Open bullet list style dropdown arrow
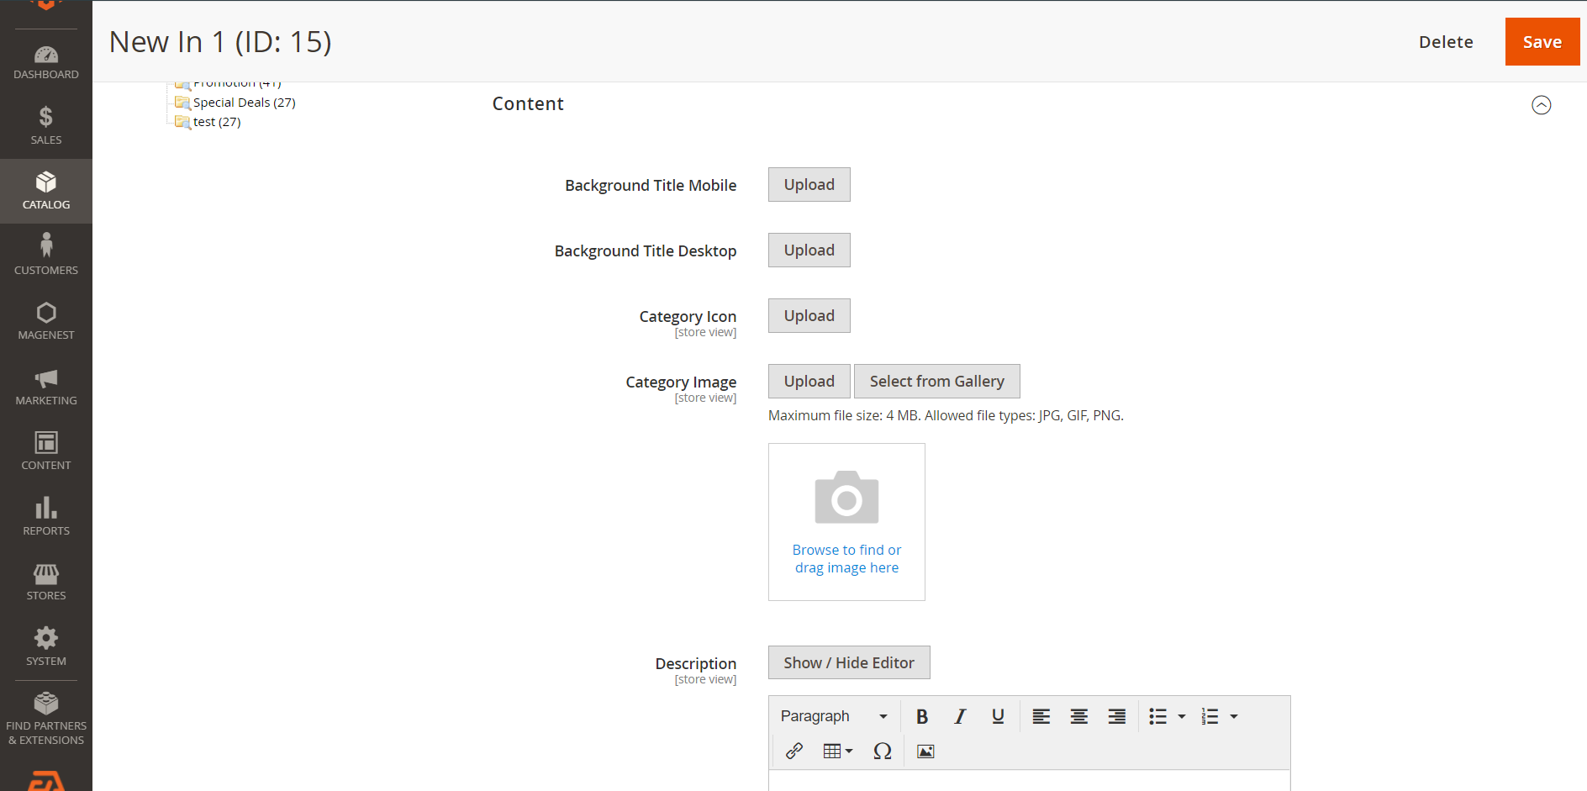 click(1182, 716)
